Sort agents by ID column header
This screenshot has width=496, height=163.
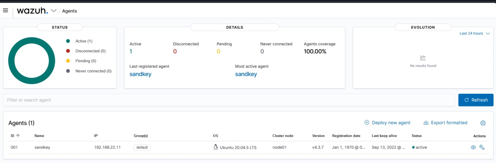click(15, 136)
